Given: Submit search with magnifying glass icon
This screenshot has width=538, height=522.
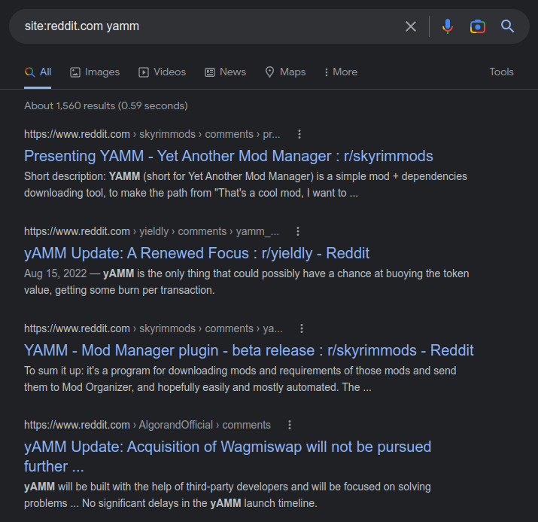Looking at the screenshot, I should [x=507, y=26].
